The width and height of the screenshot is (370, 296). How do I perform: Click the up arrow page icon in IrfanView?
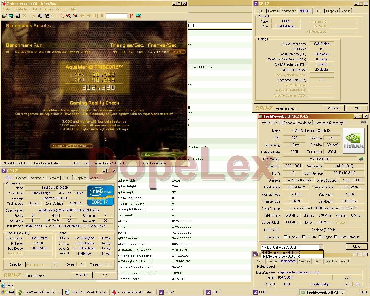coord(95,16)
